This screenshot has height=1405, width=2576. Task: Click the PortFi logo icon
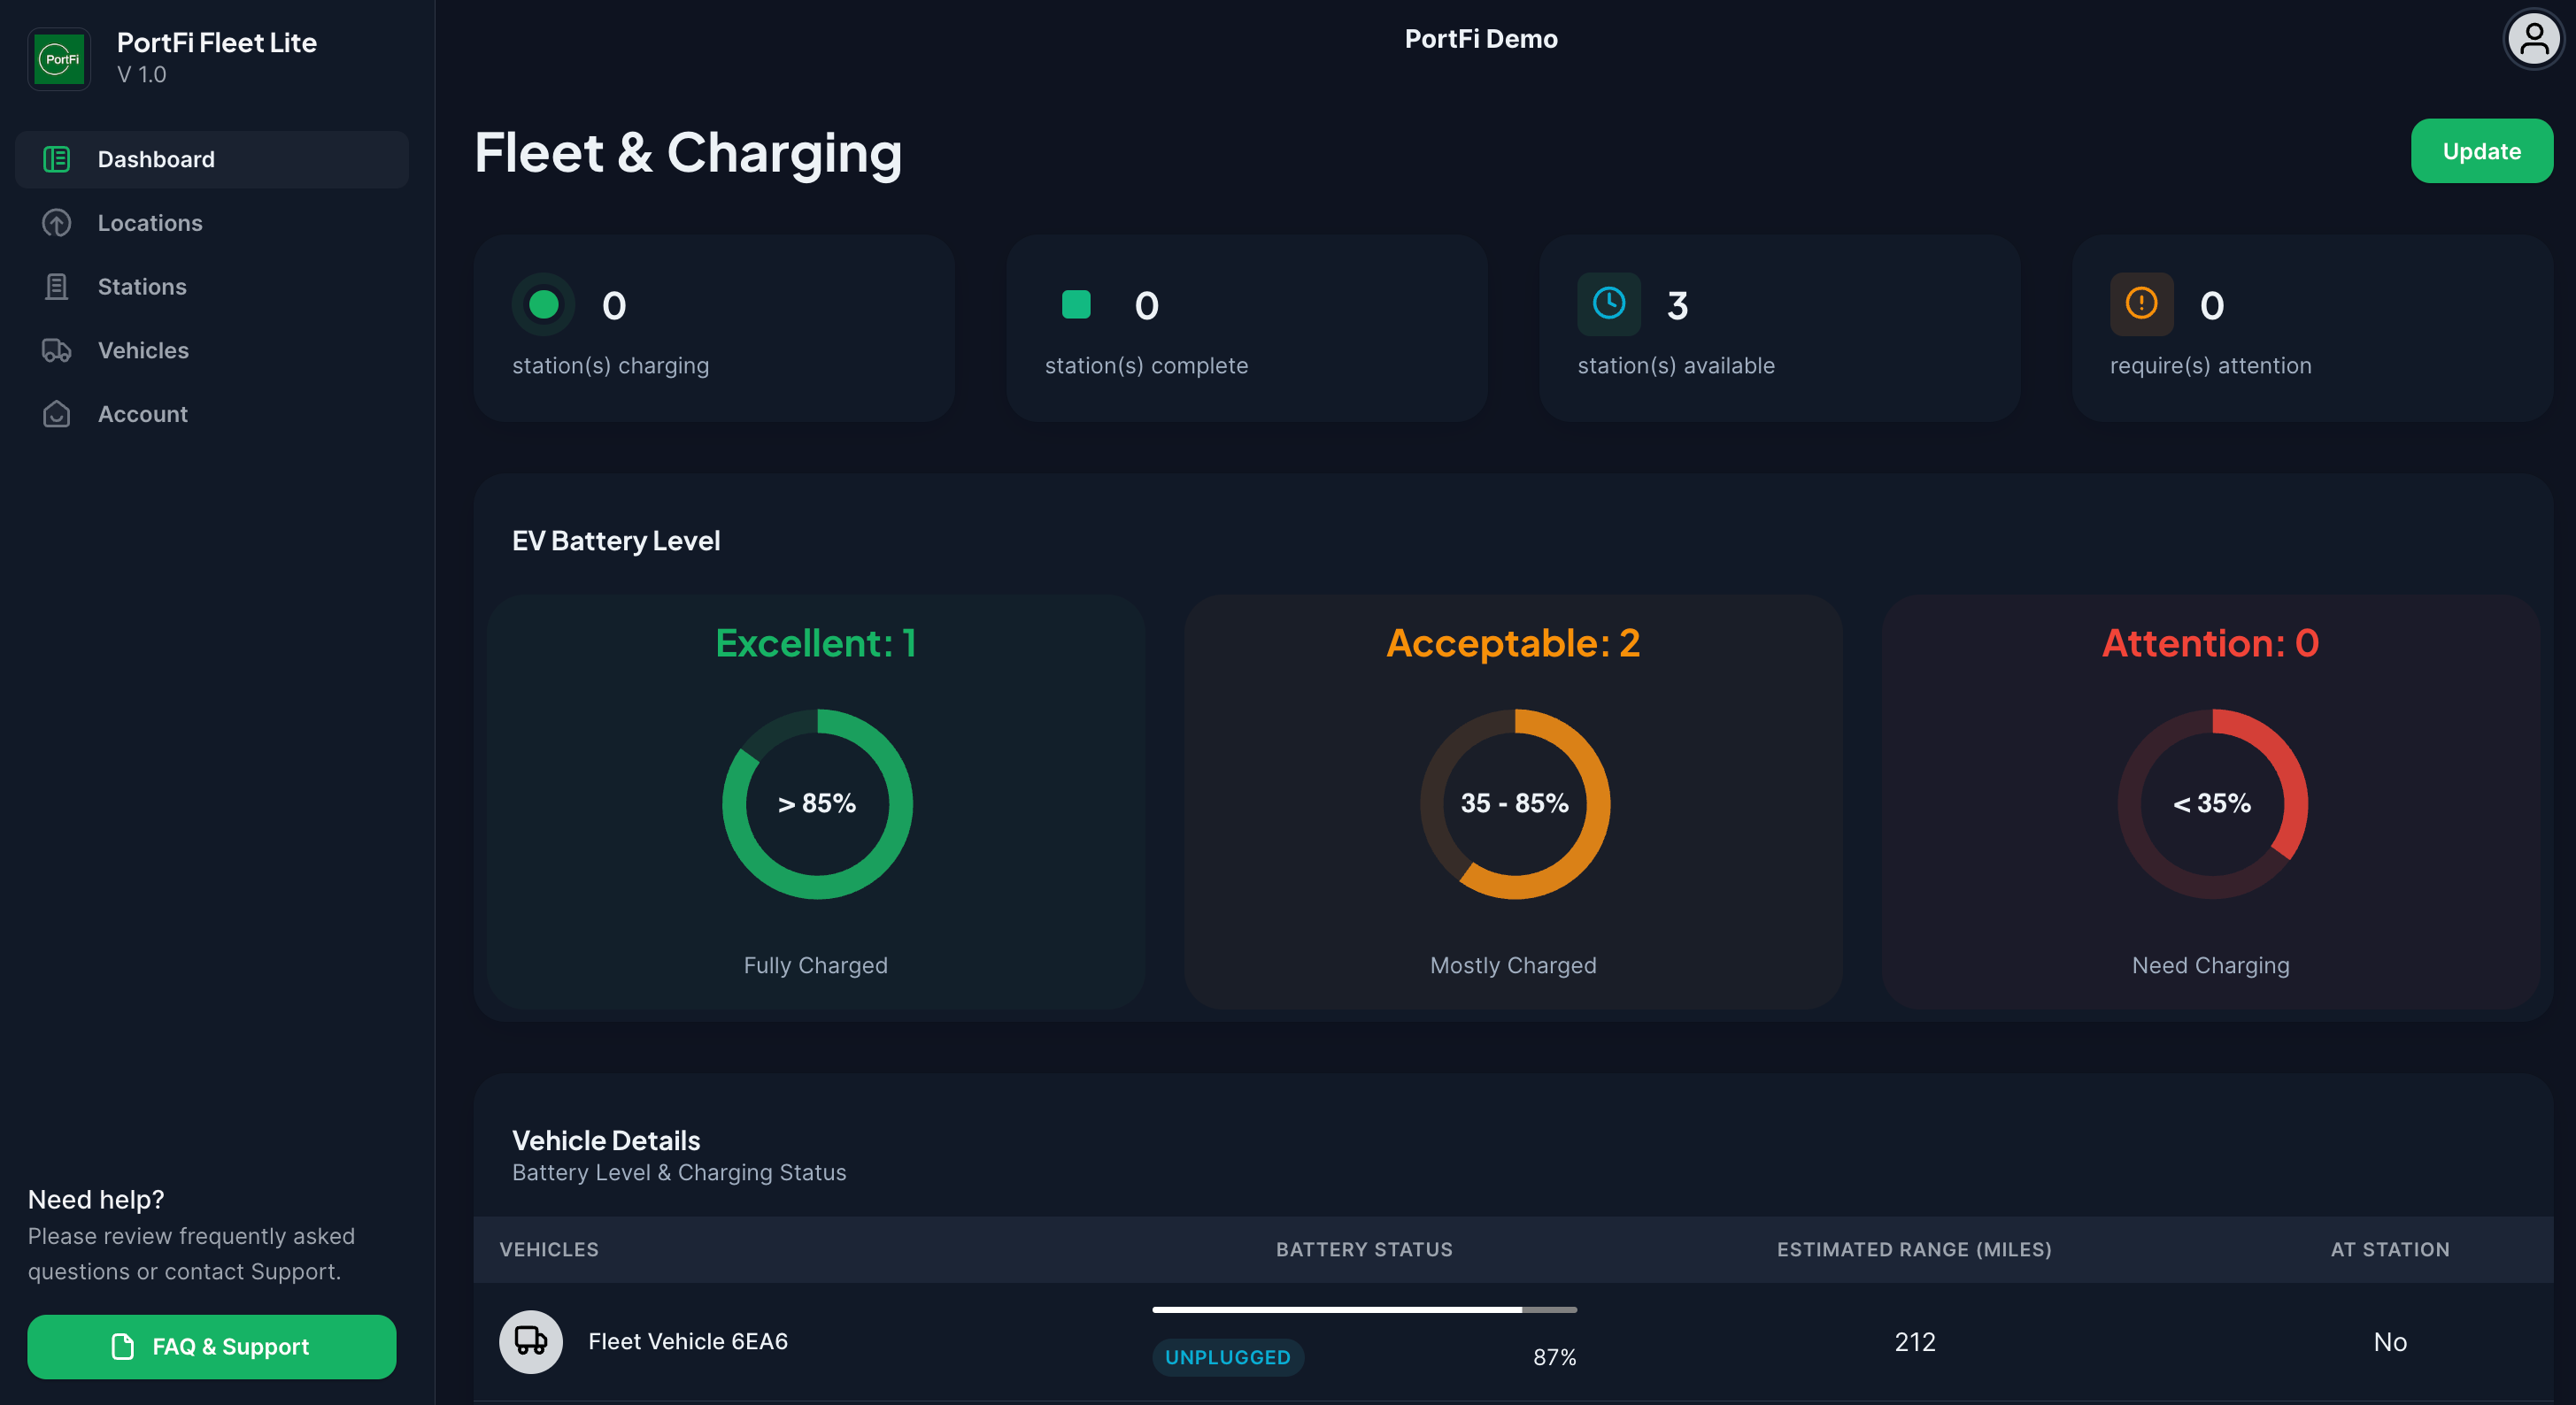click(x=59, y=59)
